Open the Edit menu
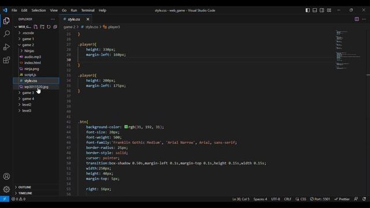The height and width of the screenshot is (208, 370). tap(24, 10)
